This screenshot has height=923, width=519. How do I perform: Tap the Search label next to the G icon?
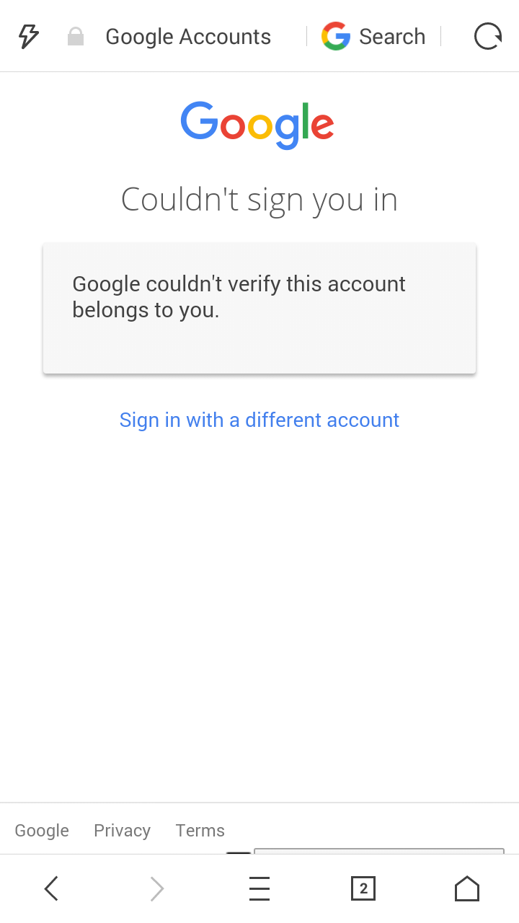[x=392, y=36]
